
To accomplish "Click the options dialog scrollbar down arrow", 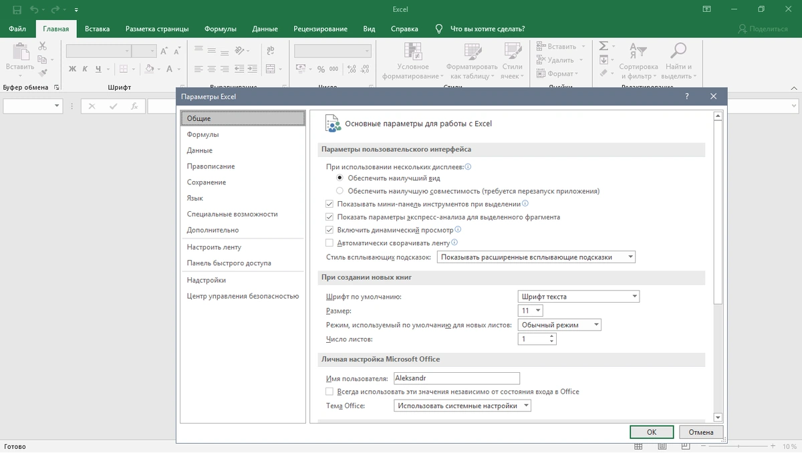I will (718, 418).
